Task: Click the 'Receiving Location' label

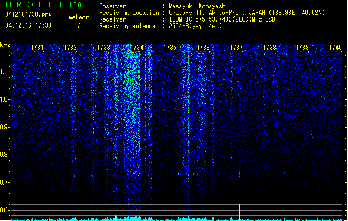Action: coord(129,13)
